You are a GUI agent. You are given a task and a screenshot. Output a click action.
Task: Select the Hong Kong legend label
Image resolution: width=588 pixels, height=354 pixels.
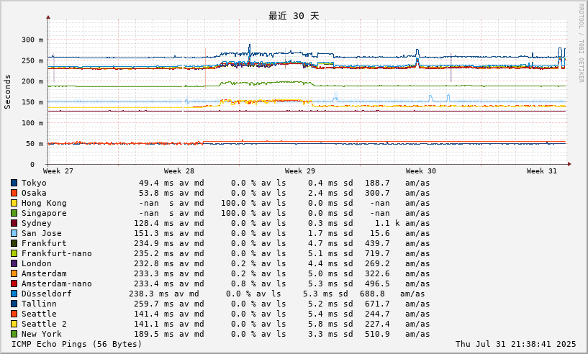(x=44, y=203)
